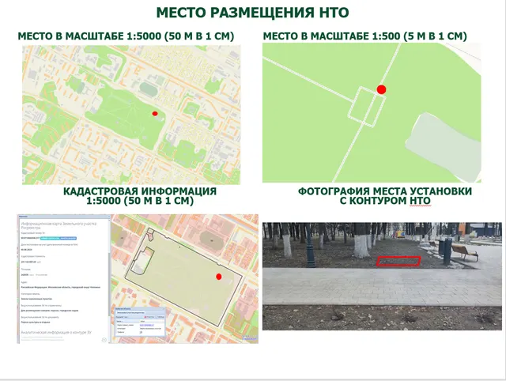Click the small icon in popup table last row
Viewport: 506px width, 381px height.
point(141,332)
